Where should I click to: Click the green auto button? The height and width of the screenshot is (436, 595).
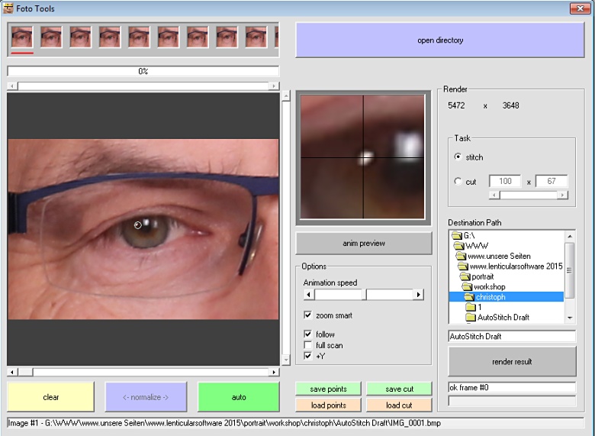pos(239,397)
